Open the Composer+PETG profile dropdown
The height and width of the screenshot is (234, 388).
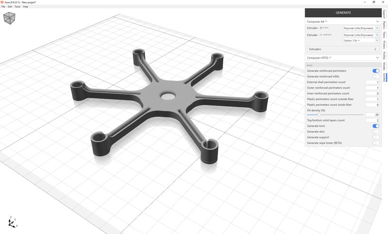click(342, 58)
